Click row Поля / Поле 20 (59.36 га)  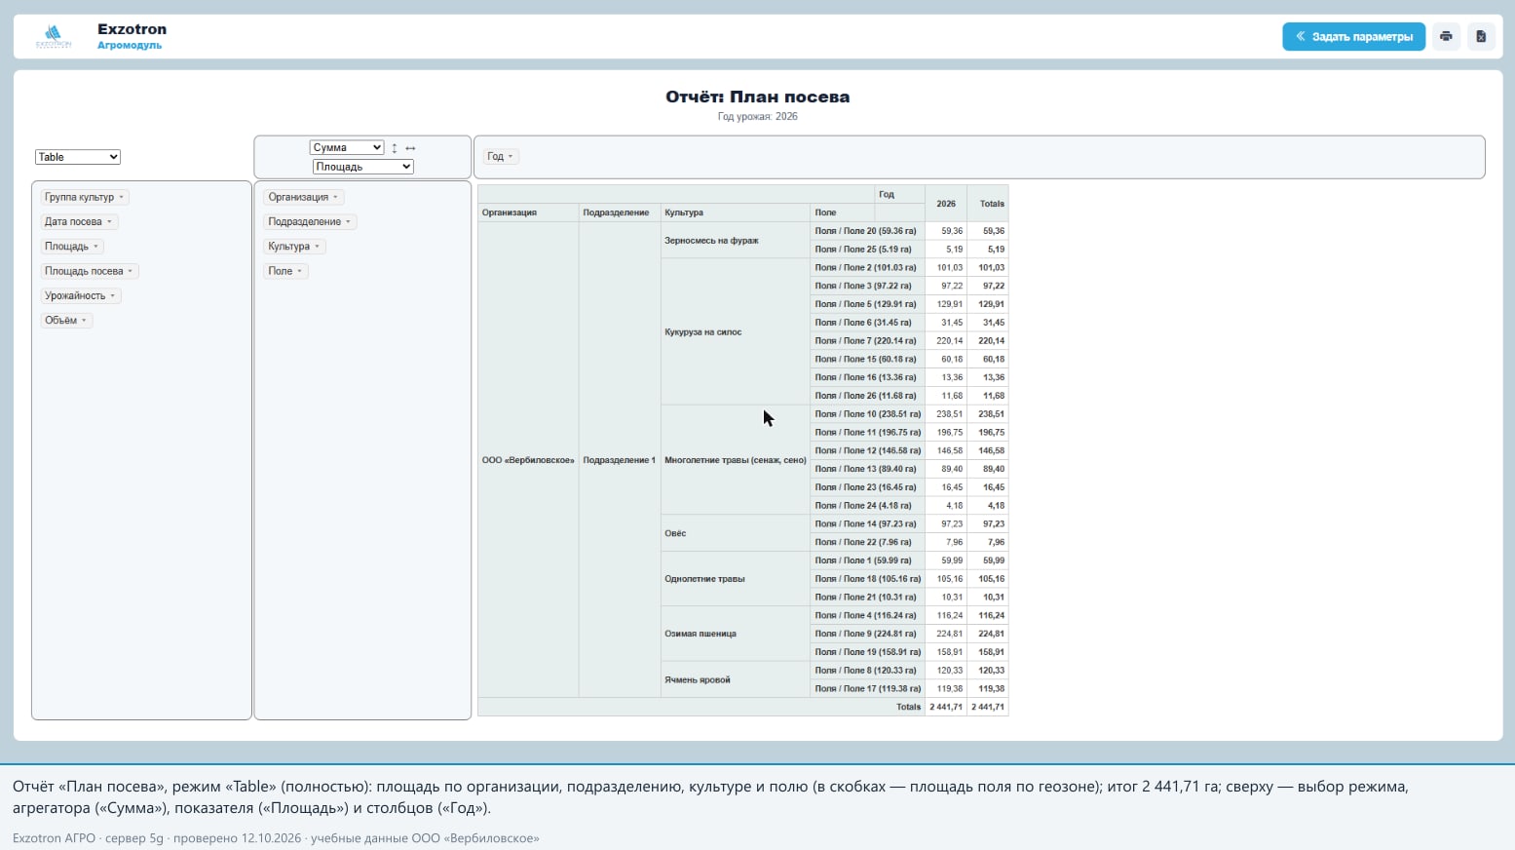(x=868, y=231)
